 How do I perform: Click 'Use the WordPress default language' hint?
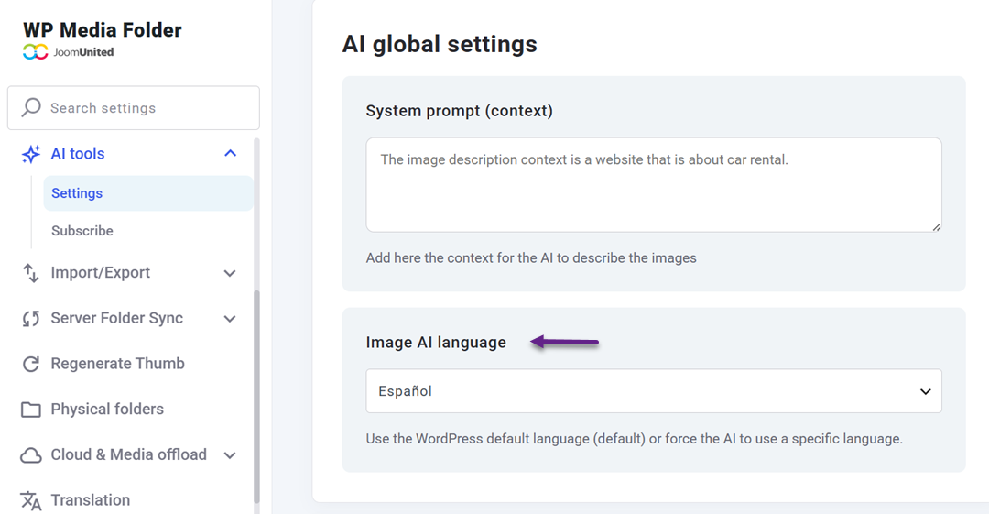click(x=634, y=439)
